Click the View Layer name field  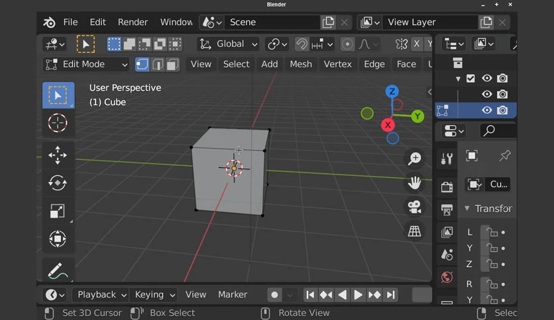coord(430,22)
